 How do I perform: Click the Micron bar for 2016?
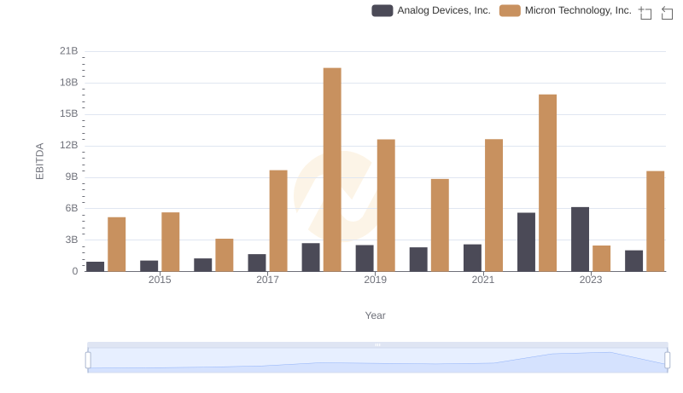pyautogui.click(x=225, y=255)
